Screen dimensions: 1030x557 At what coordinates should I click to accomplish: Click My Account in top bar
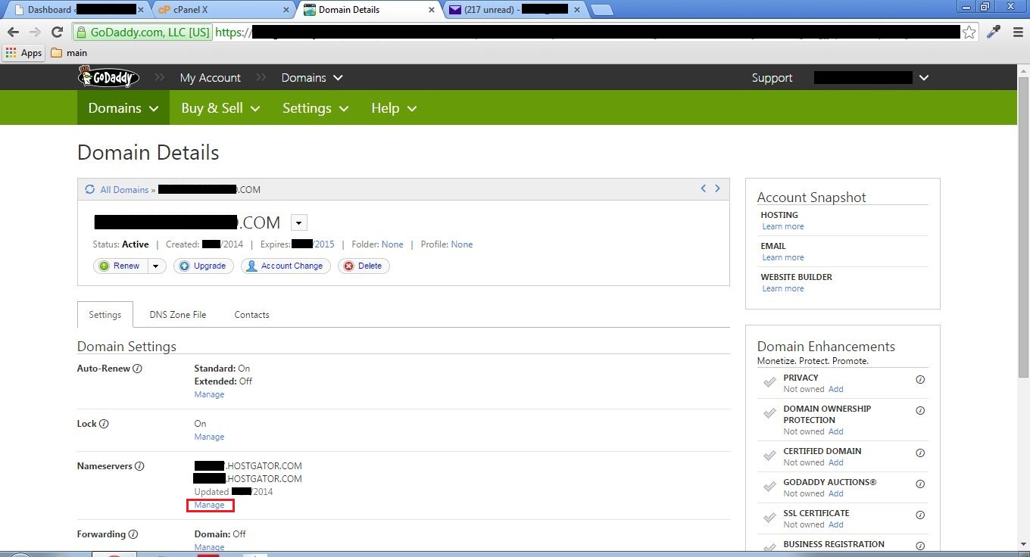pos(210,77)
